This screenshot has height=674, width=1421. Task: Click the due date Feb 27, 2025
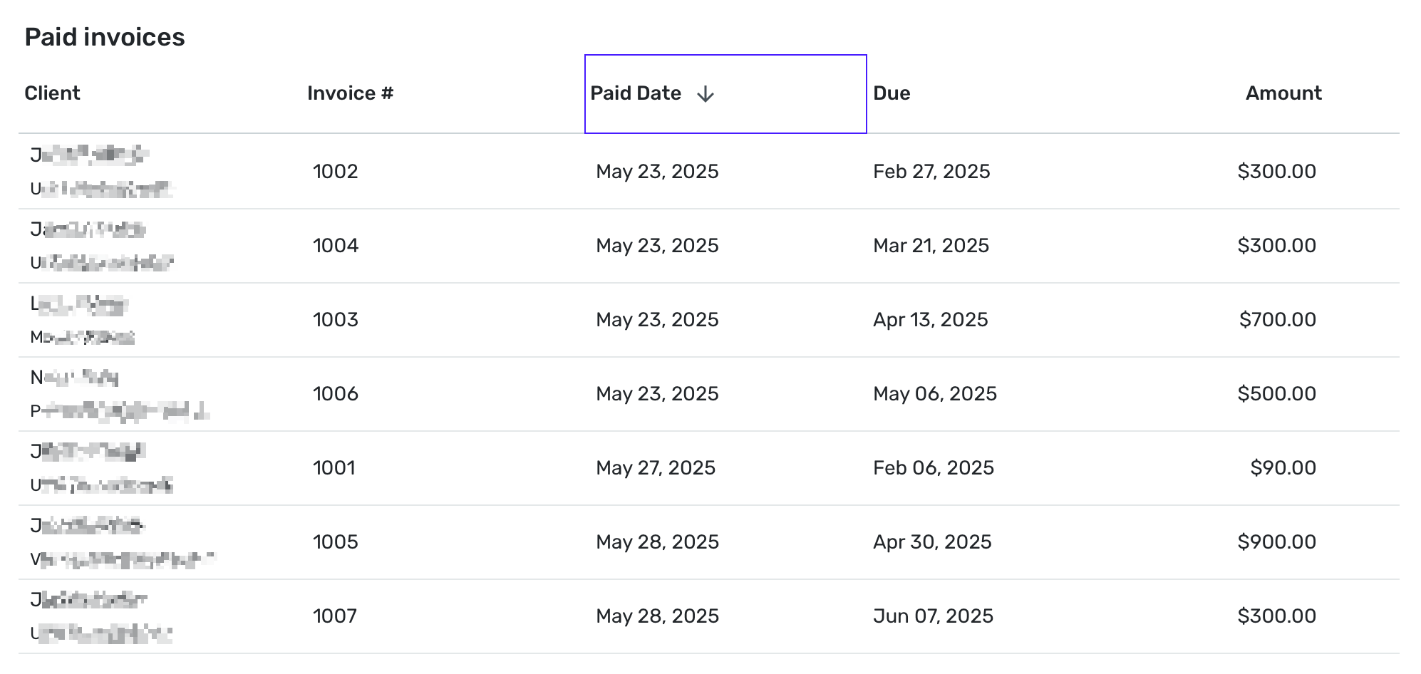click(931, 172)
